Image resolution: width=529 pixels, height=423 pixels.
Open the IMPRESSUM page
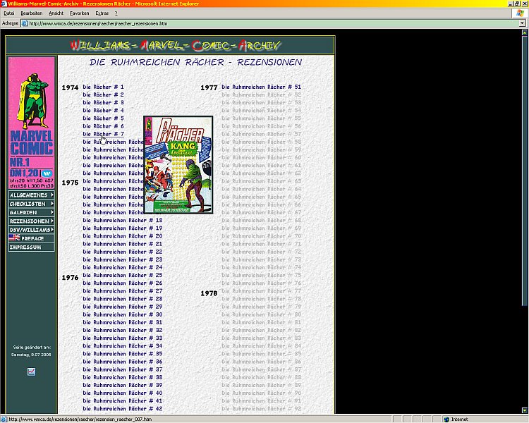pyautogui.click(x=31, y=247)
